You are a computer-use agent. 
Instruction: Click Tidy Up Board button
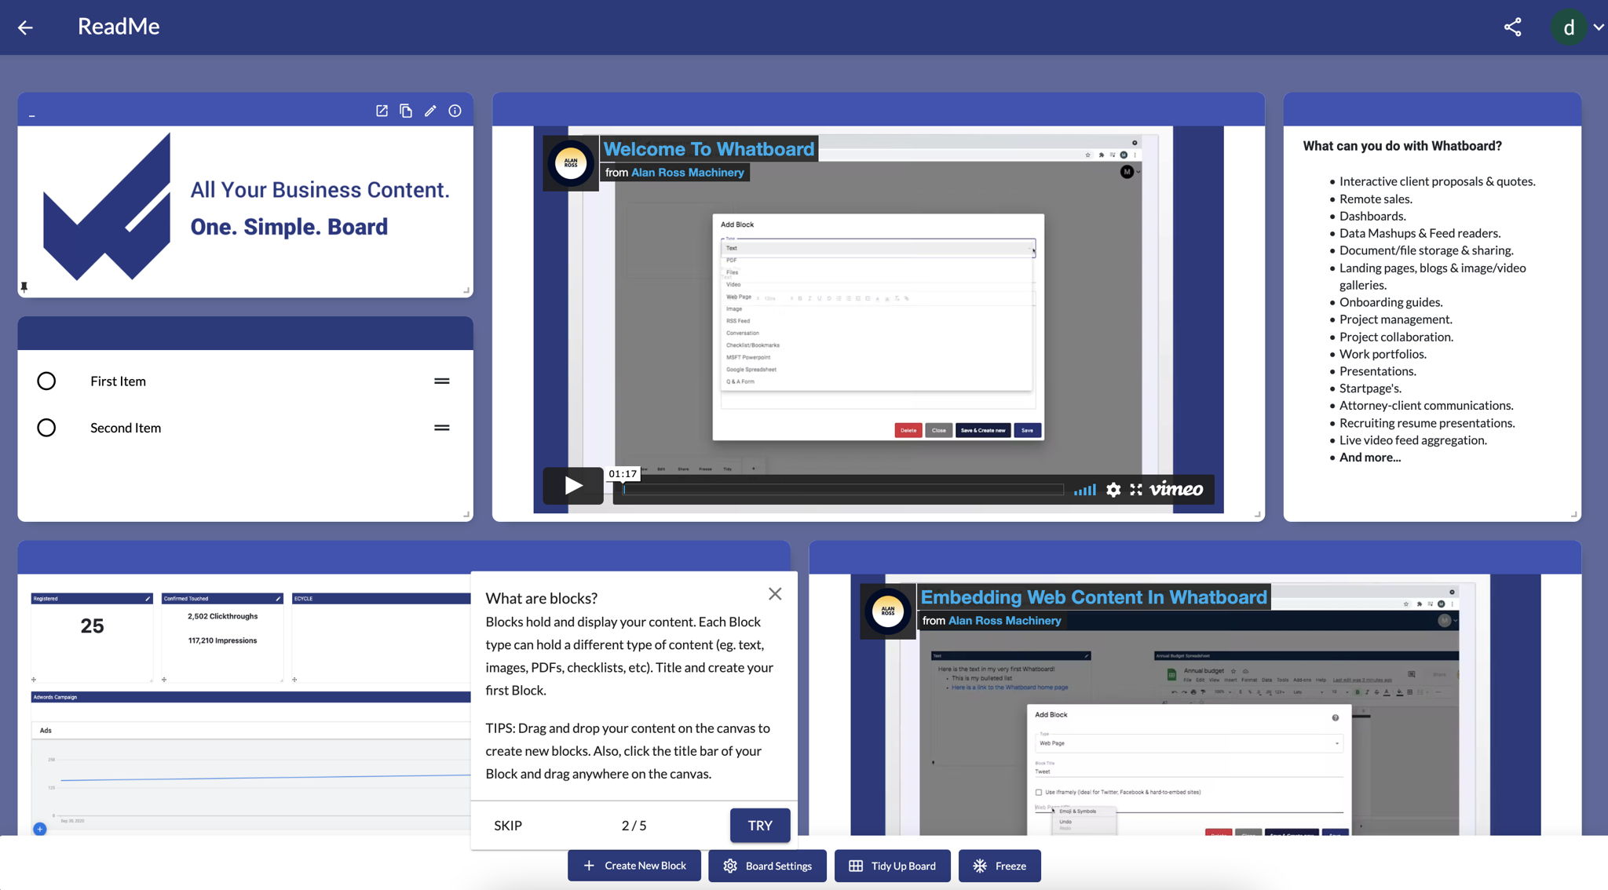point(892,866)
